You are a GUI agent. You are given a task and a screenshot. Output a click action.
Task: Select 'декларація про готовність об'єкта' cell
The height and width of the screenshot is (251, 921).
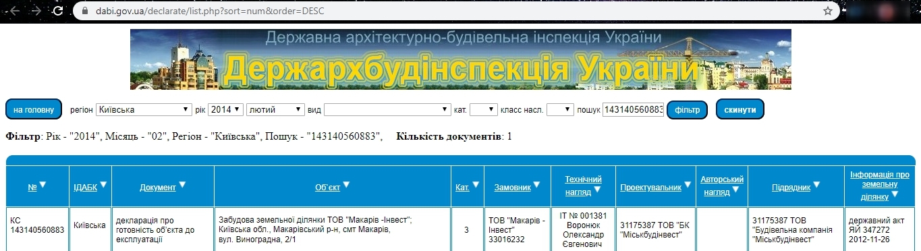(x=163, y=229)
